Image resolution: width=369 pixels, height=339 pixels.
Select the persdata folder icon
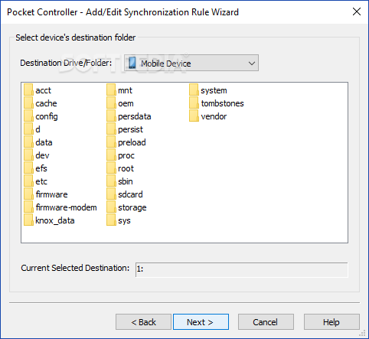(x=111, y=116)
